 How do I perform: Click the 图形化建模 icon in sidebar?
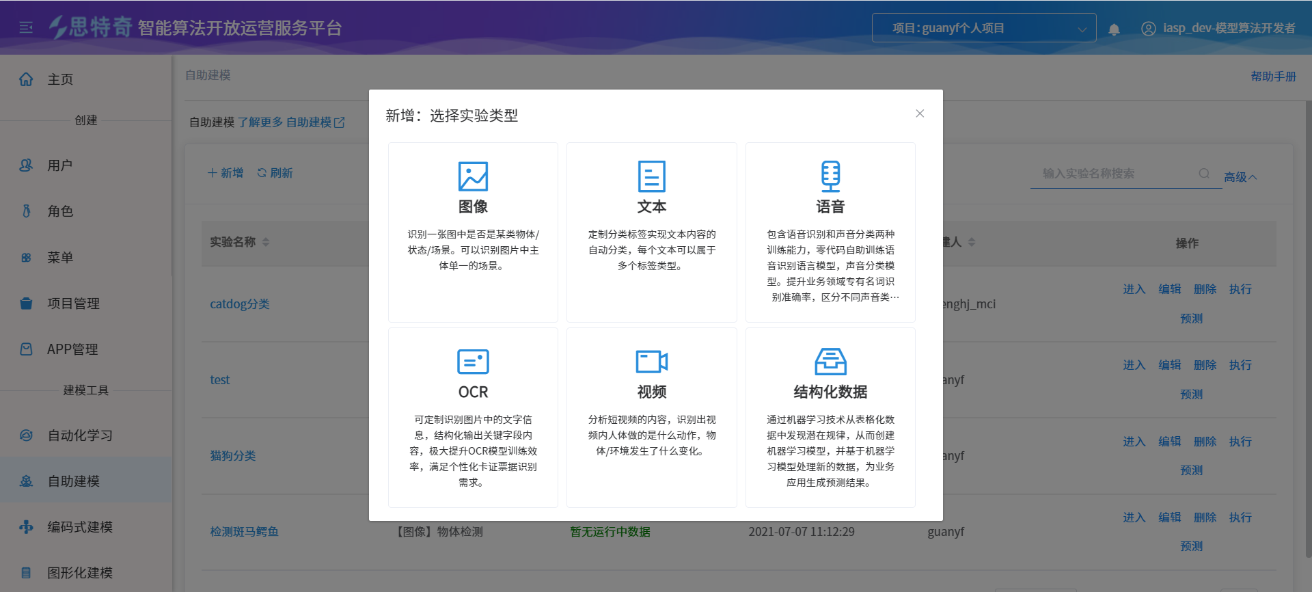(26, 573)
